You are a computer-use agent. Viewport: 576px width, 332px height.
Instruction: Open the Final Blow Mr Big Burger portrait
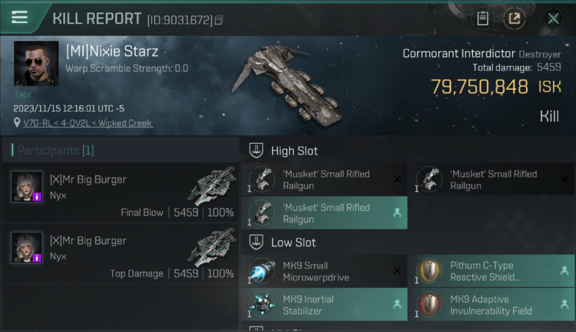[x=27, y=187]
